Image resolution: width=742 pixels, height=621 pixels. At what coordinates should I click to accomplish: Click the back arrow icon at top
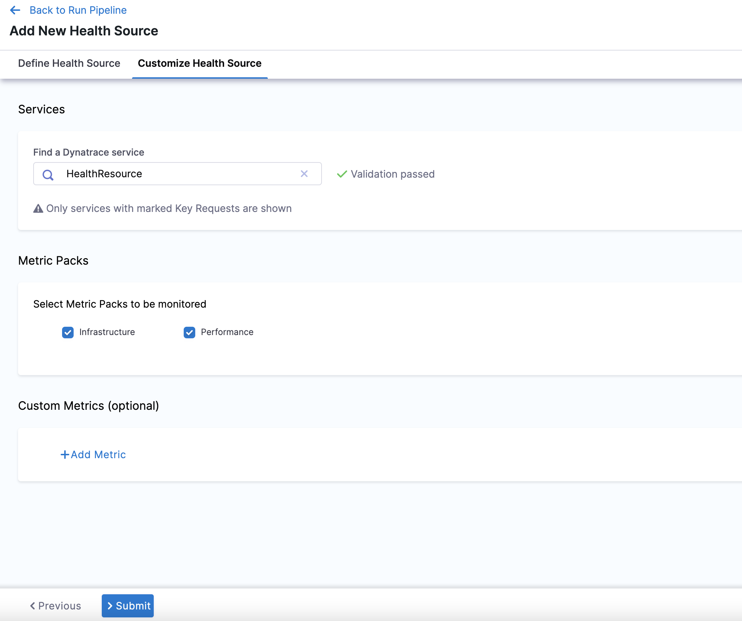(15, 10)
